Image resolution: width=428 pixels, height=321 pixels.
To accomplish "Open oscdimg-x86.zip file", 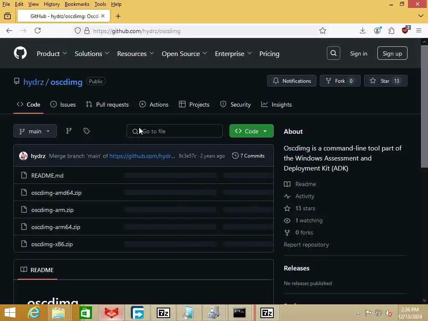I will [x=52, y=244].
